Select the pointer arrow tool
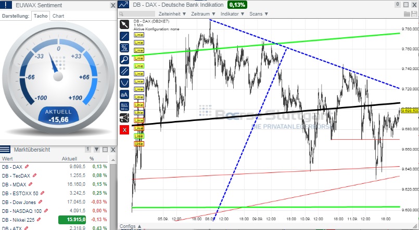Viewport: 419px width, 230px height. (x=124, y=24)
